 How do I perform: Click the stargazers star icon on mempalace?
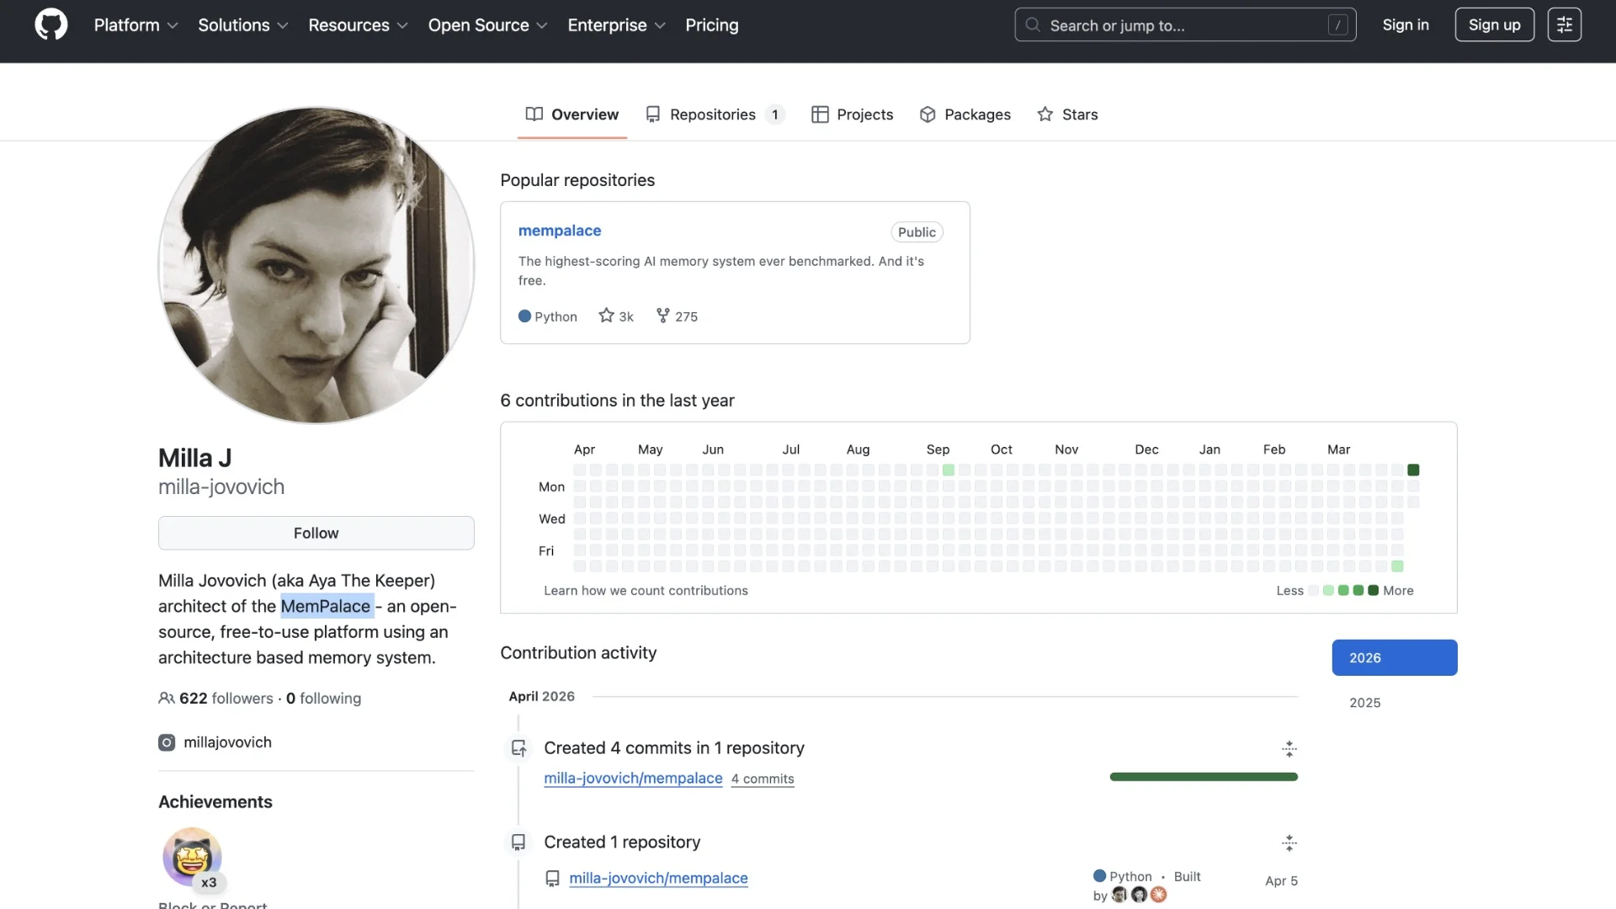pos(606,316)
